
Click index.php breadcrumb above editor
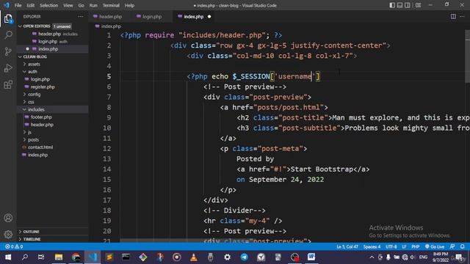click(x=108, y=26)
